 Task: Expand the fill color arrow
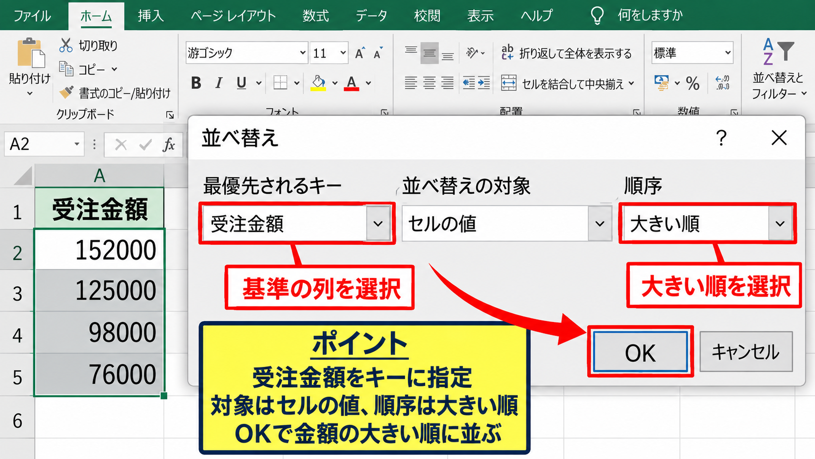(x=335, y=83)
